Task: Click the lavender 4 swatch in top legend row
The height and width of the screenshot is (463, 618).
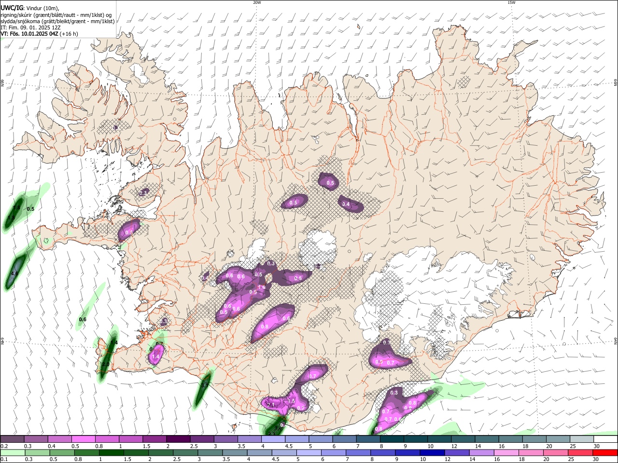Action: [x=273, y=439]
